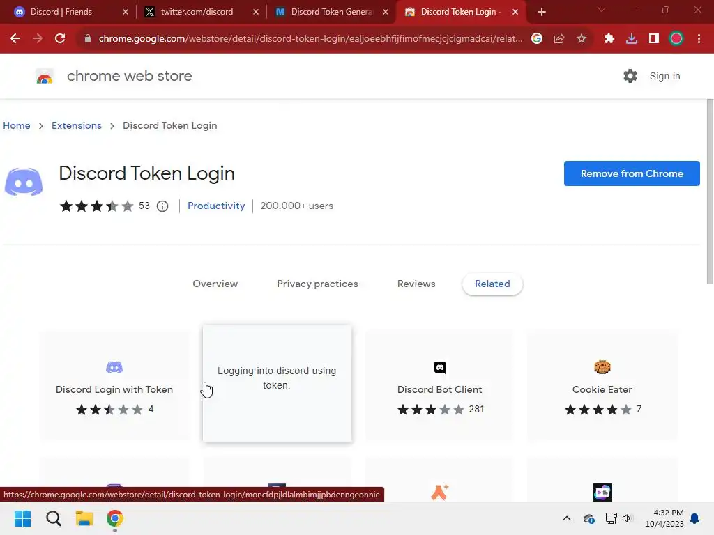
Task: Open the notification bell in the taskbar
Action: 695,518
